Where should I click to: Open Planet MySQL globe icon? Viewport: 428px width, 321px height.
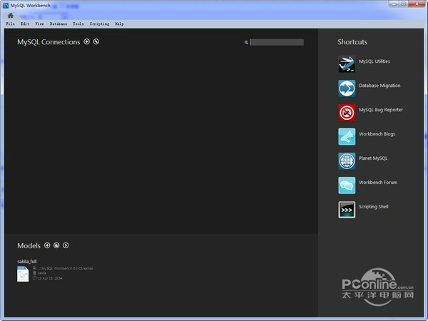[x=347, y=161]
